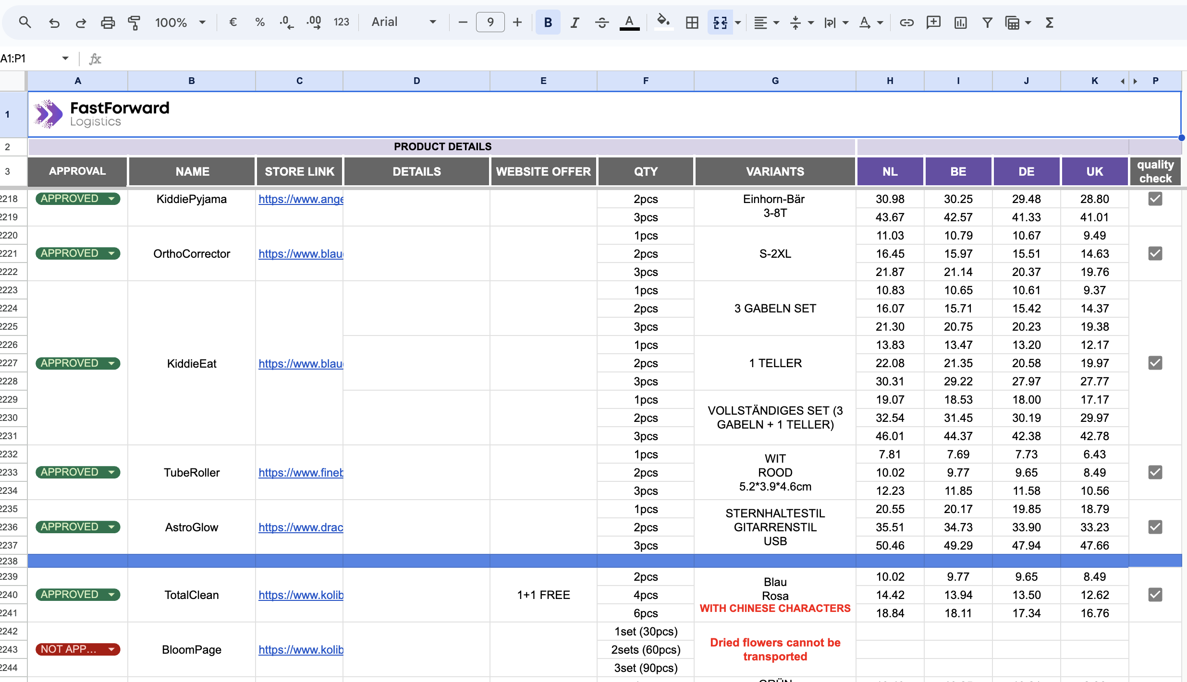The width and height of the screenshot is (1187, 682).
Task: Open OrthoCorrector store link
Action: (301, 254)
